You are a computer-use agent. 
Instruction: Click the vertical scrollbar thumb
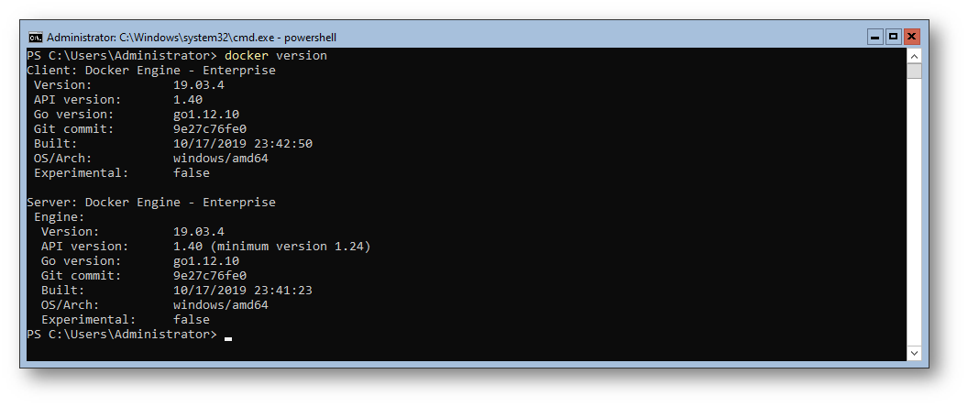coord(914,71)
